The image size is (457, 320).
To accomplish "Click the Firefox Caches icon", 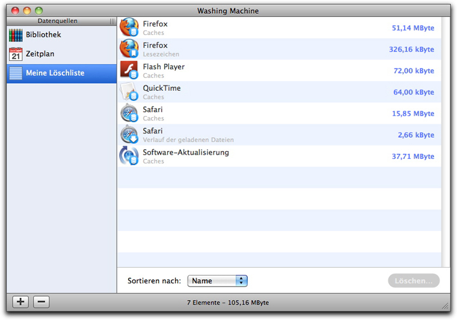I will coord(129,27).
